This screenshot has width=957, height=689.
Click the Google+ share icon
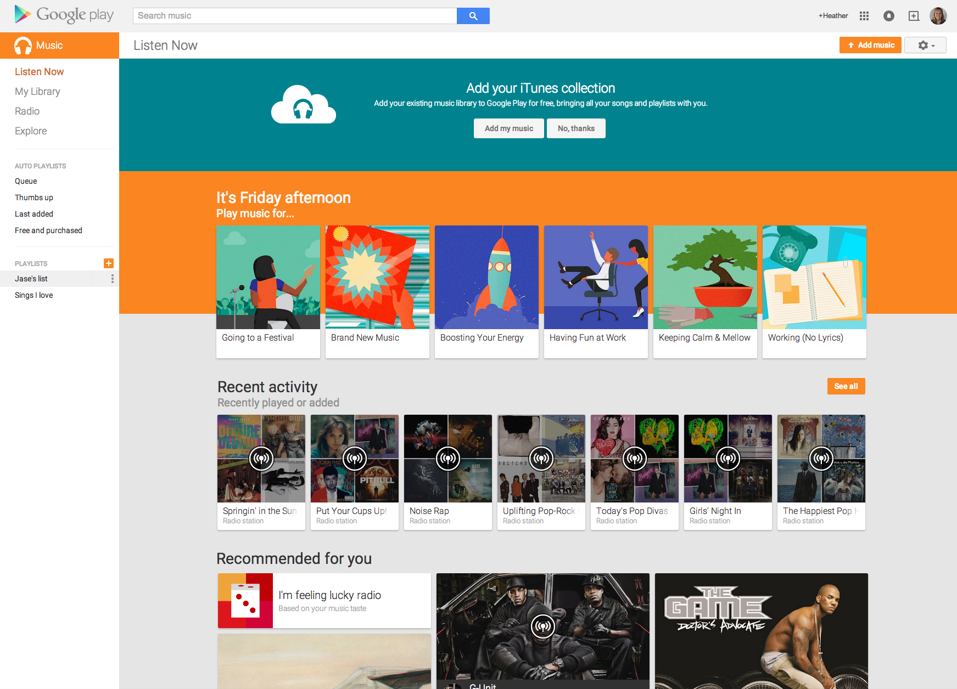tap(914, 16)
